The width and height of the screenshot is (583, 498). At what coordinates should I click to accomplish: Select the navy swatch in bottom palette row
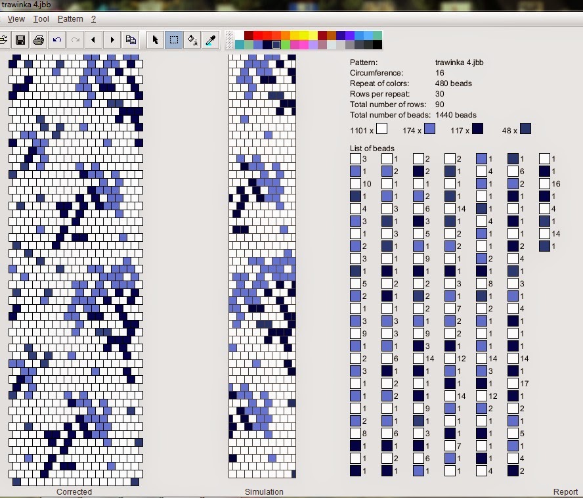coord(267,45)
